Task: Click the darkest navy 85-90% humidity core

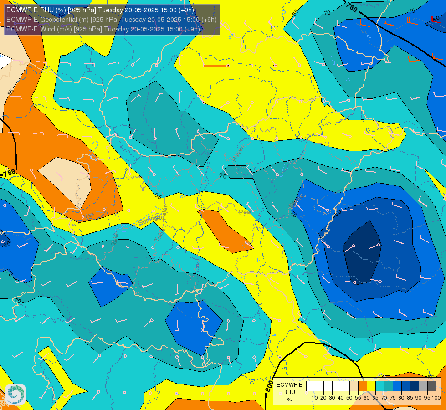Action: pyautogui.click(x=361, y=253)
